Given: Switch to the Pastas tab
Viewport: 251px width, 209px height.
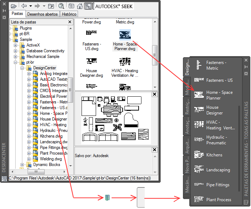Looking at the screenshot, I should point(17,14).
